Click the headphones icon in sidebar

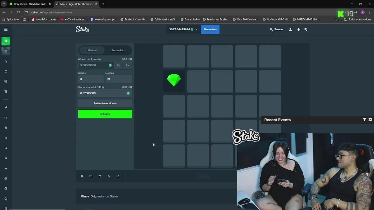tap(6, 148)
